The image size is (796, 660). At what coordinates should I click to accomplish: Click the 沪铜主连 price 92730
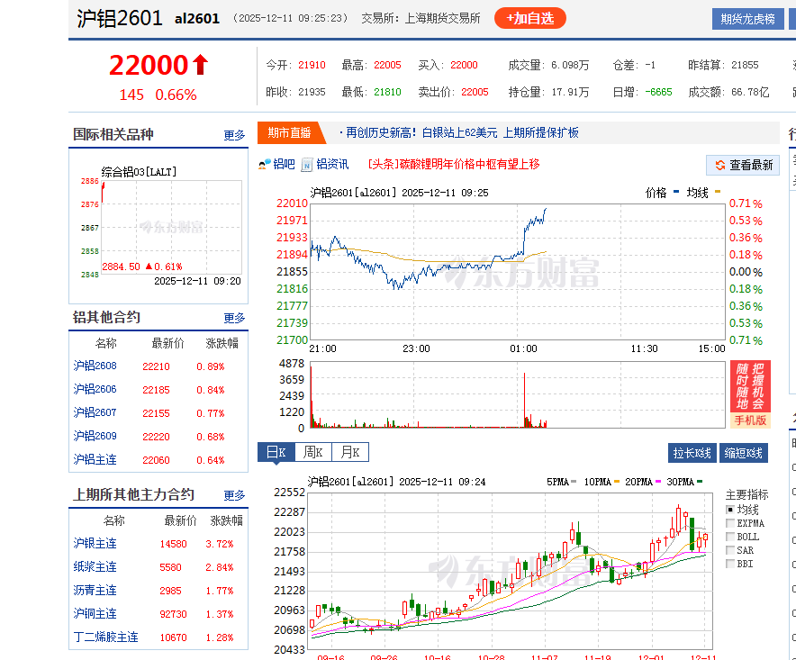173,614
